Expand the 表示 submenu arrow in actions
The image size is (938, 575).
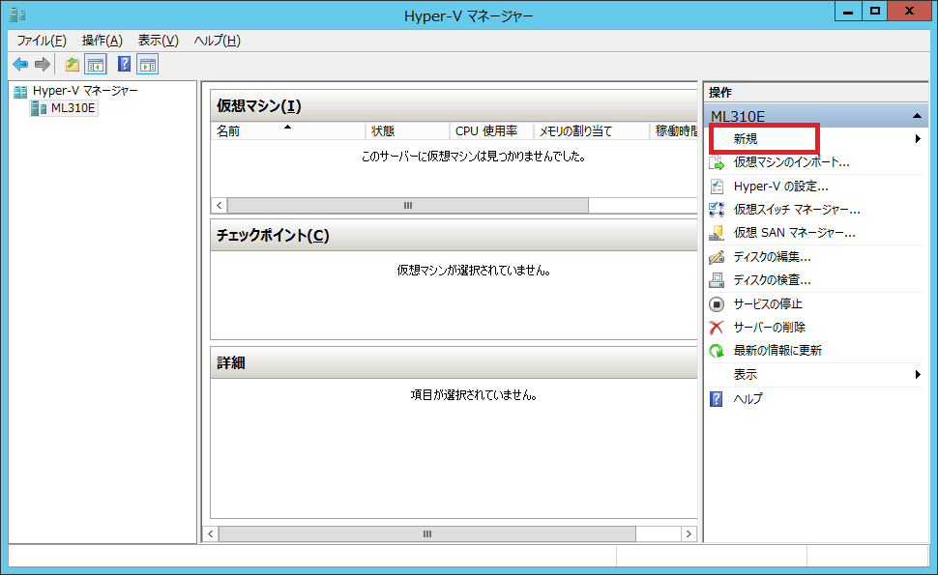click(917, 375)
